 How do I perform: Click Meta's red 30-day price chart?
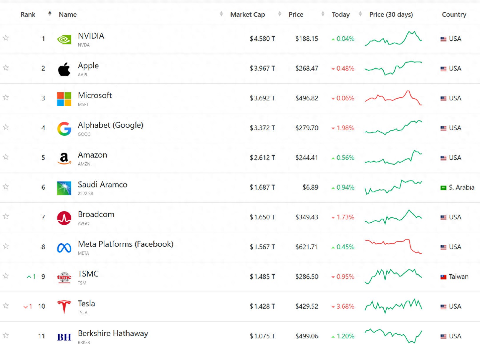pyautogui.click(x=393, y=247)
